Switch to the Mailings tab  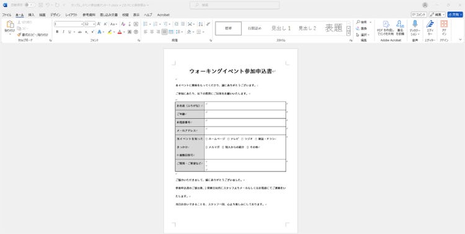[x=109, y=15]
